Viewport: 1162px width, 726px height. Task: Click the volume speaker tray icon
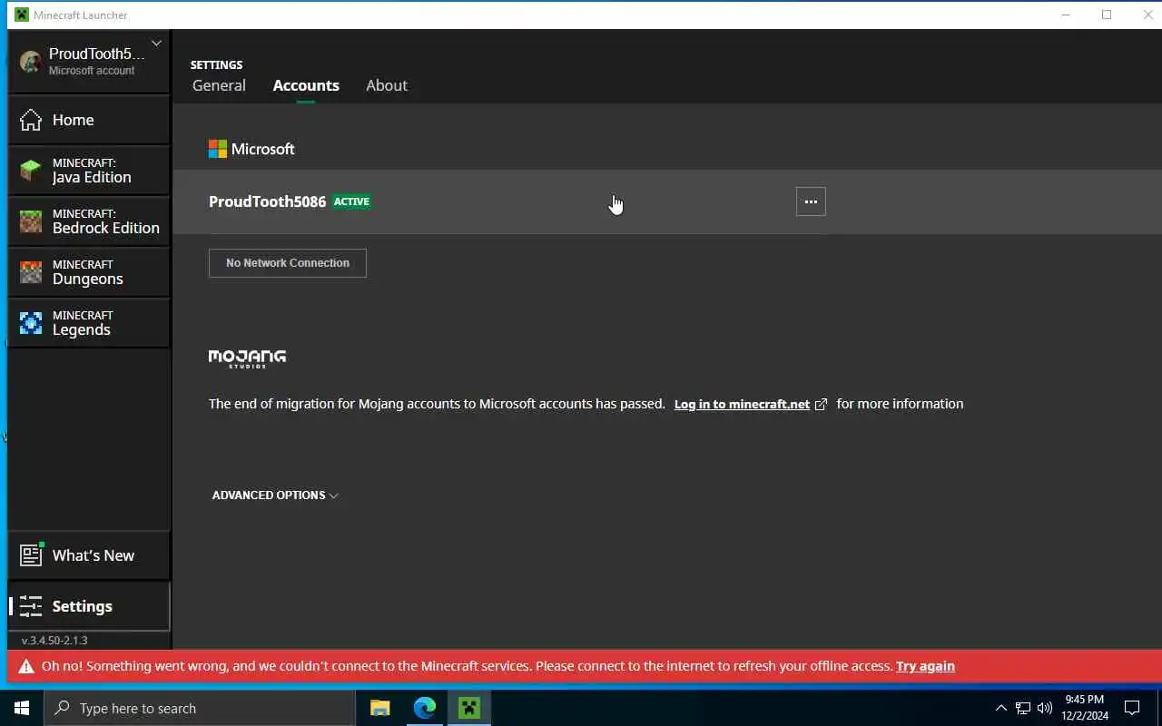pyautogui.click(x=1045, y=708)
